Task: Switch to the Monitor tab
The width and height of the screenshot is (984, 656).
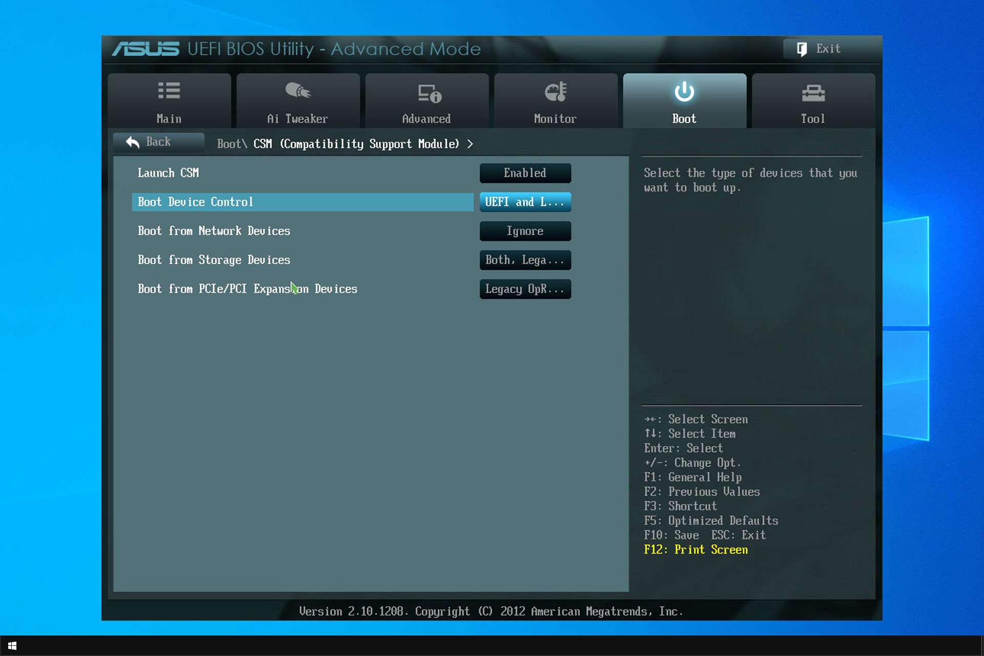Action: [556, 119]
